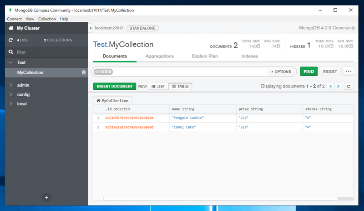Click the FILTER label pill

[104, 72]
